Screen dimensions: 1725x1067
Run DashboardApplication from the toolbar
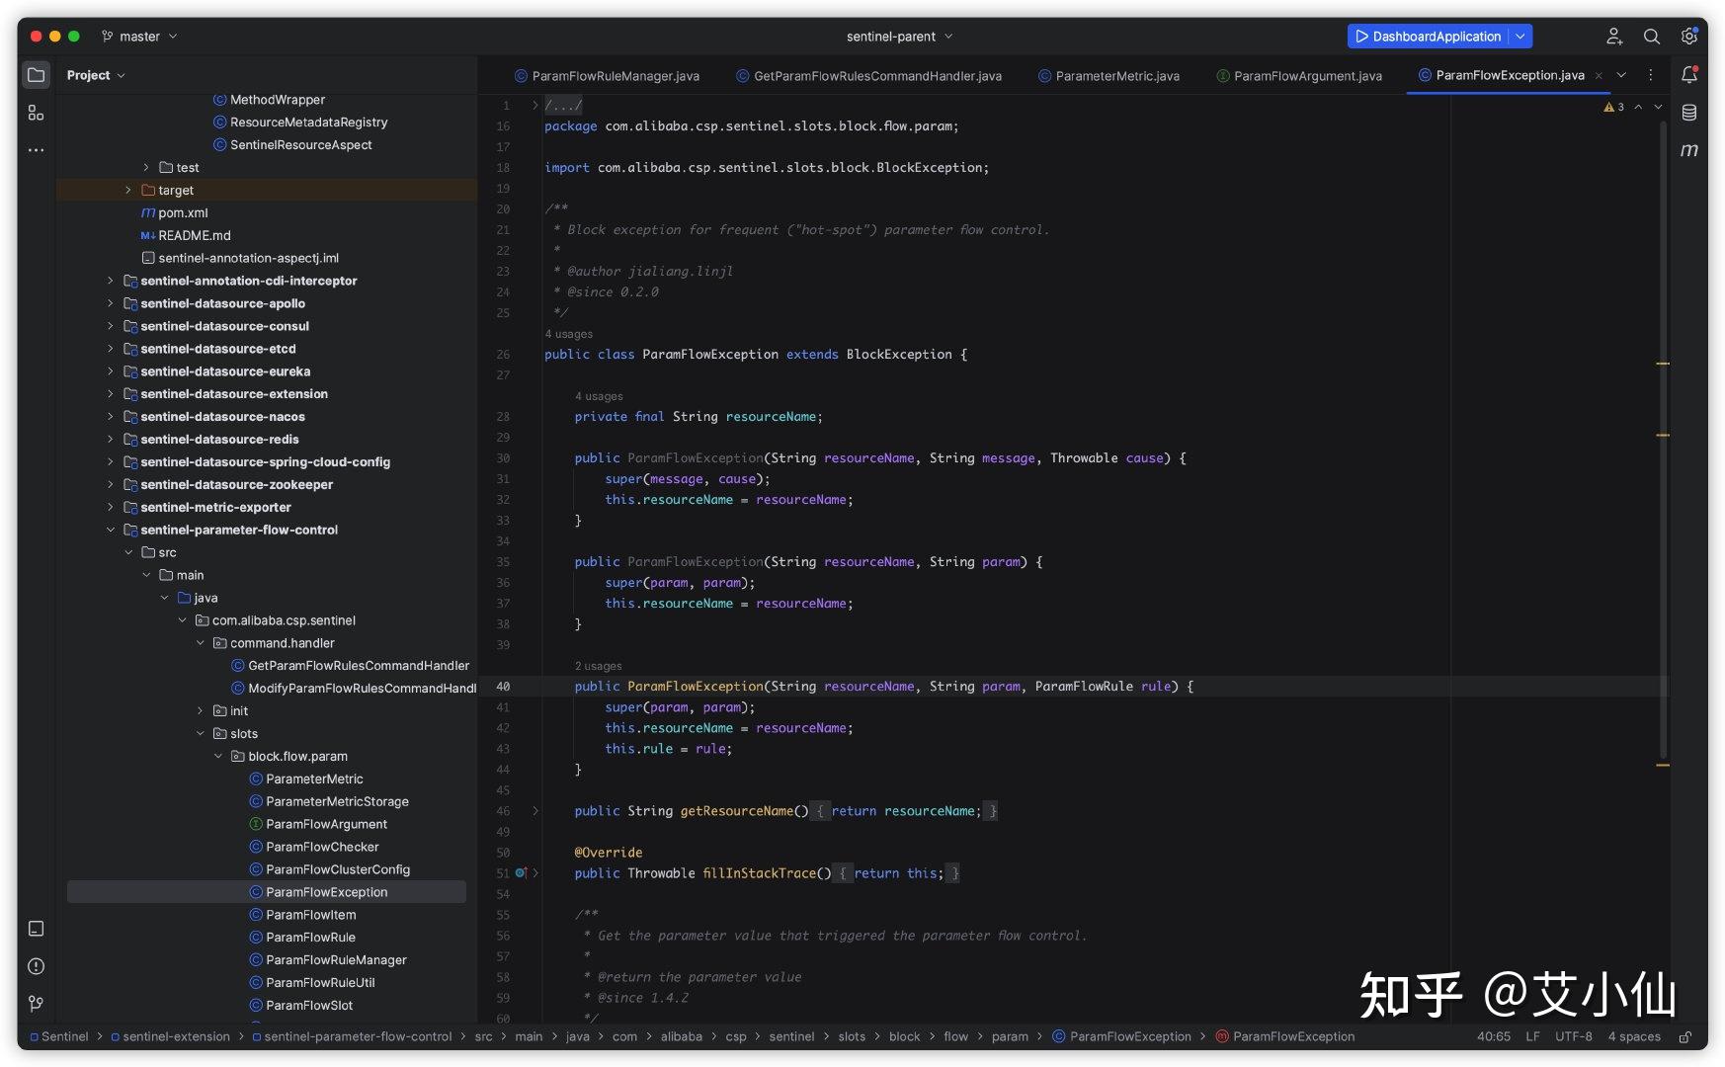coord(1360,36)
